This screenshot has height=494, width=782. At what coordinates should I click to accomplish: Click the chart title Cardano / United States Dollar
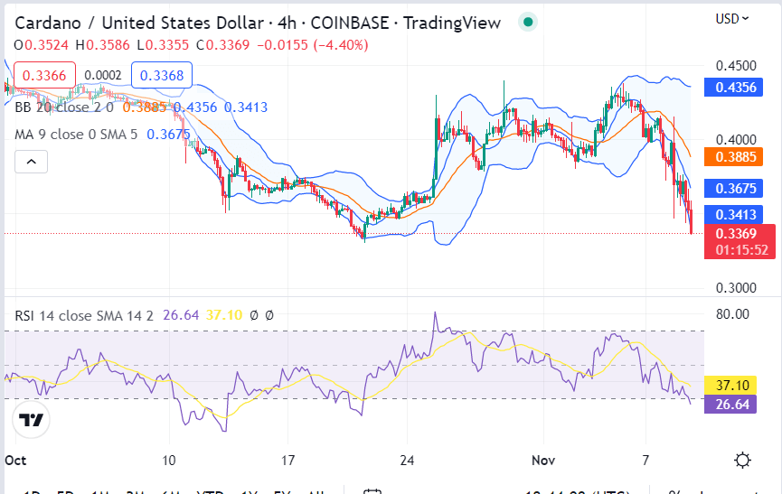(139, 23)
